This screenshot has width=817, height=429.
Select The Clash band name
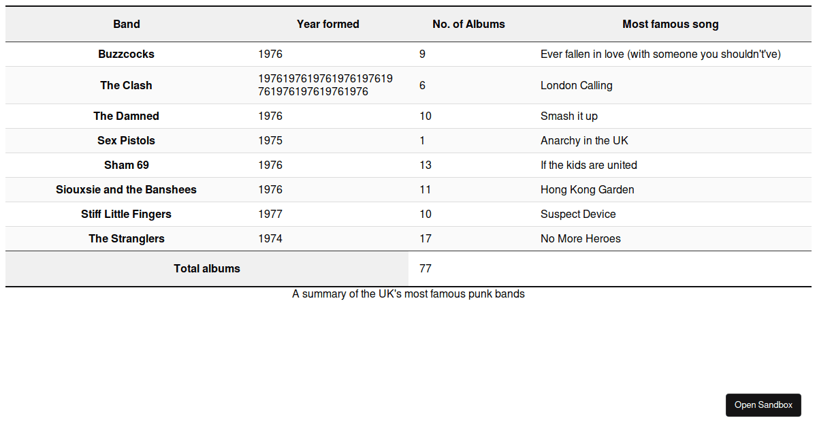click(127, 86)
